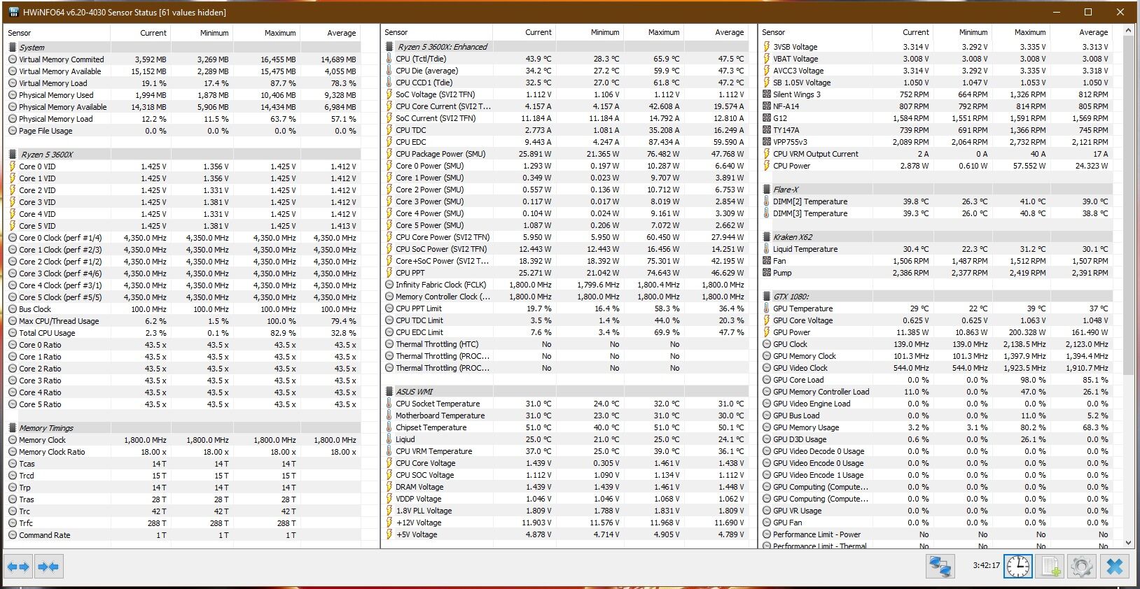Select the CPU EDC row

564,142
